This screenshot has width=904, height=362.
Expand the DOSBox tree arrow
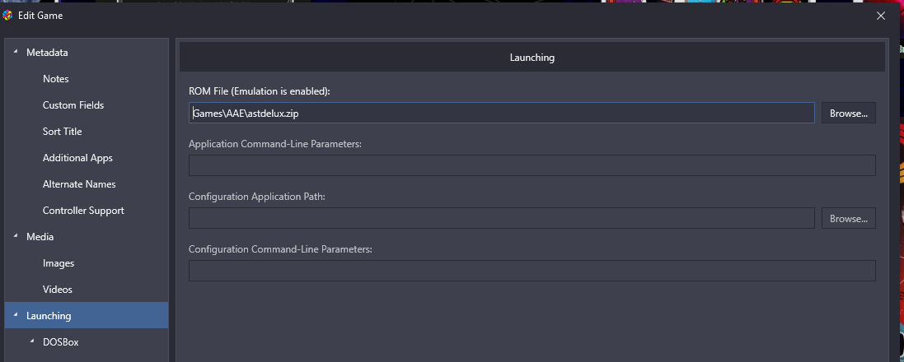point(31,342)
